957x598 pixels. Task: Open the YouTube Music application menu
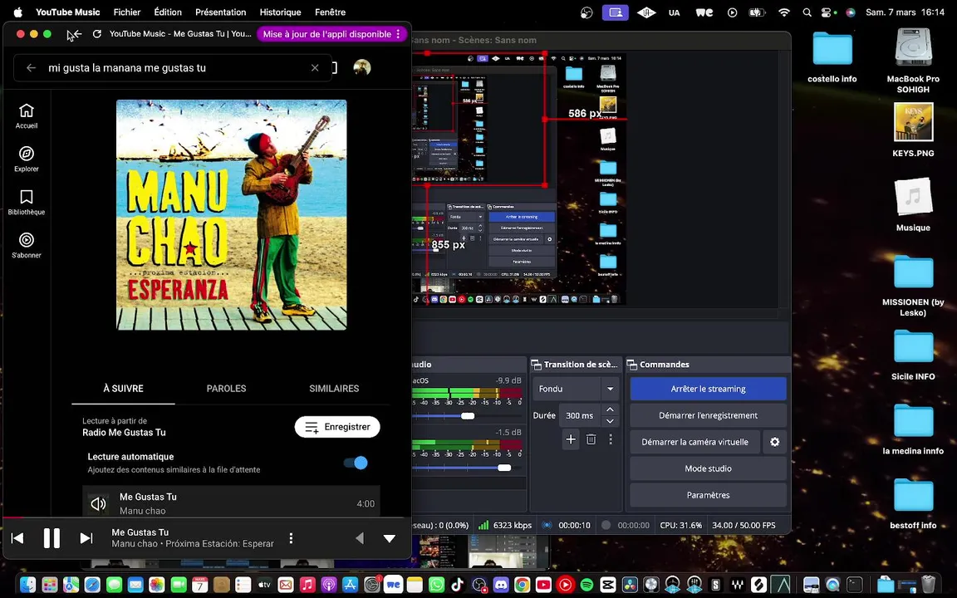pos(68,12)
